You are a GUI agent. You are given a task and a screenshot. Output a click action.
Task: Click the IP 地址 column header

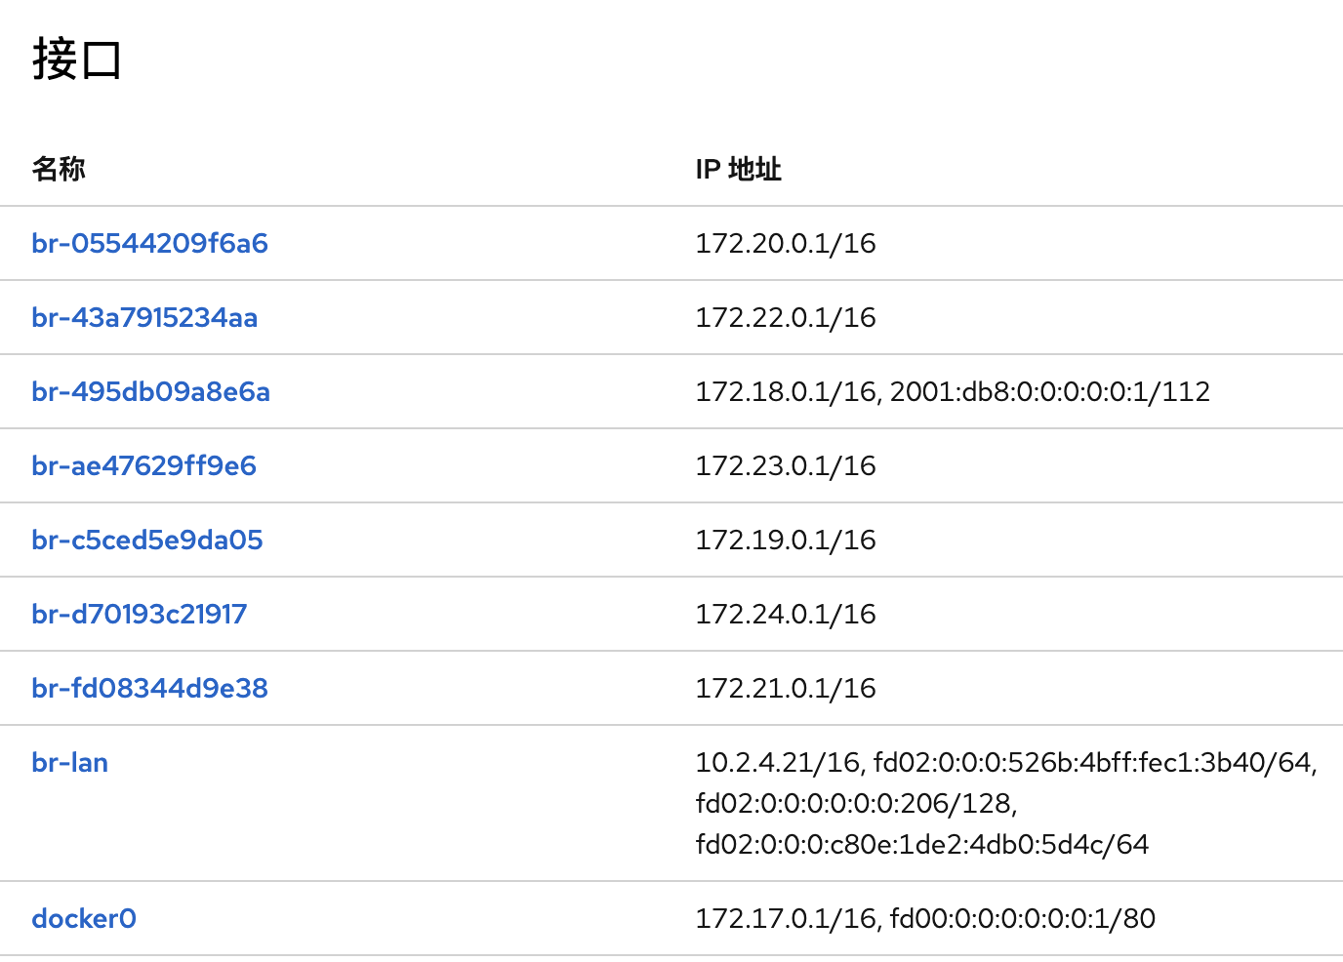click(738, 169)
